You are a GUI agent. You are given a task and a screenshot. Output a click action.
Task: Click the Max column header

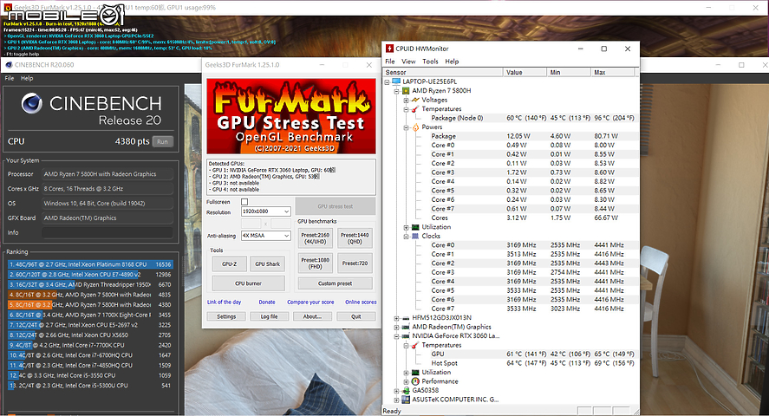pos(613,72)
